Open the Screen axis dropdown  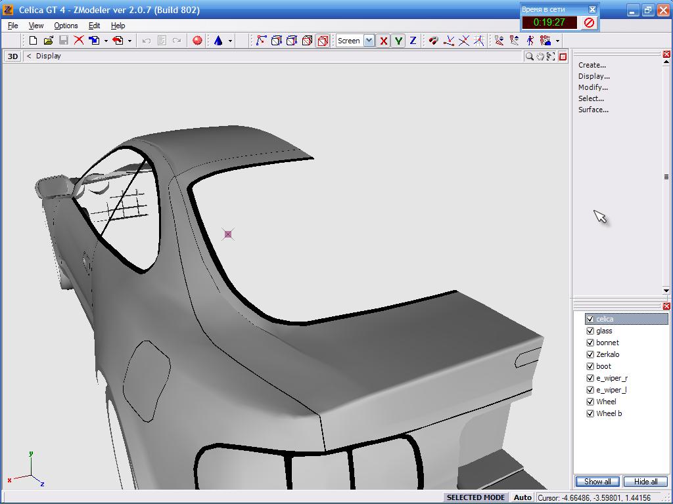[369, 41]
